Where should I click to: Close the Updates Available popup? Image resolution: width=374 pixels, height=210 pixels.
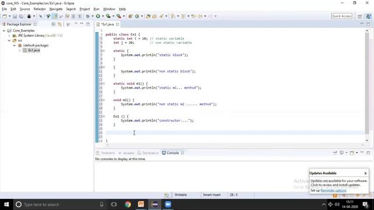pos(365,173)
